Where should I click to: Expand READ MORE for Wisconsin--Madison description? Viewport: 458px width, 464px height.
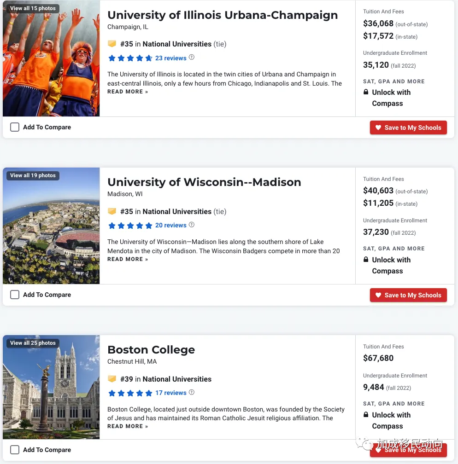point(128,259)
